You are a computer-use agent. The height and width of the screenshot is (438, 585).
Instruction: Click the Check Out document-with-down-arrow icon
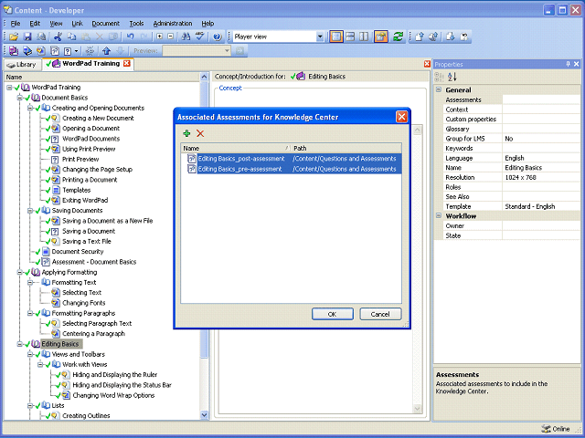pyautogui.click(x=451, y=36)
